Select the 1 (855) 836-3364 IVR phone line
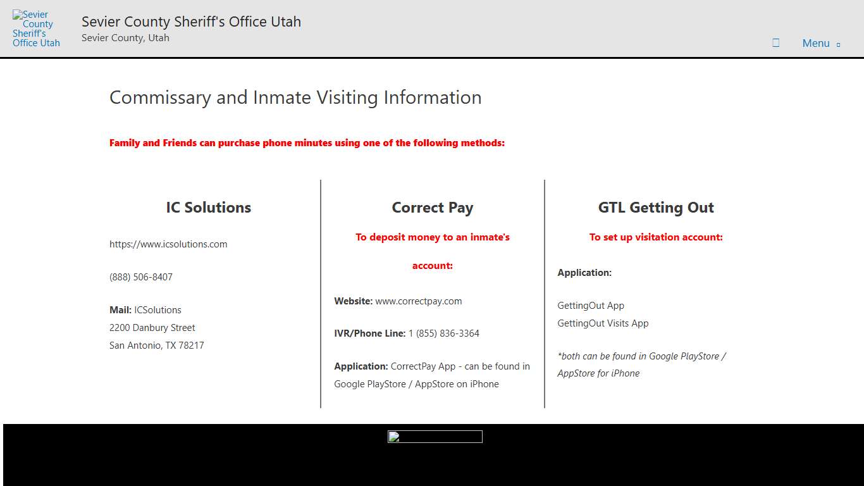This screenshot has width=864, height=486. pos(444,333)
